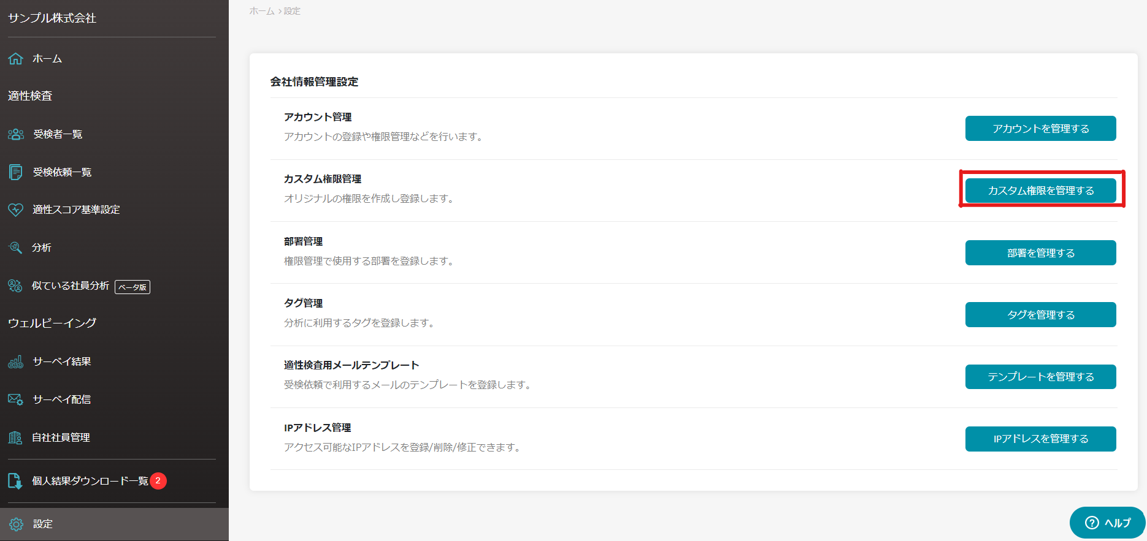Click the home icon in the sidebar

16,59
